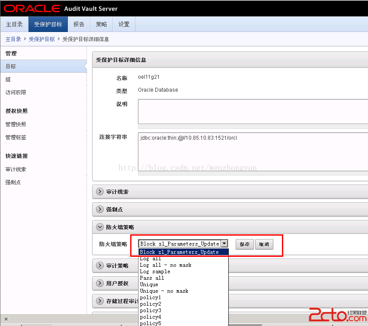The image size is (368, 326).
Task: Go to 主目录 breadcrumb link
Action: point(13,39)
